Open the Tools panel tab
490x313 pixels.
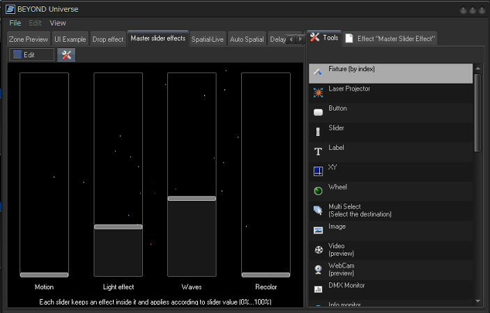[324, 38]
